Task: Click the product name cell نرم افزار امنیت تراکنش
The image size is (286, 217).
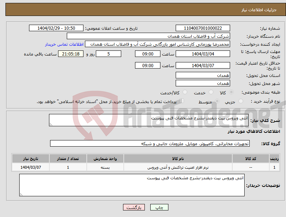Action: [x=178, y=167]
